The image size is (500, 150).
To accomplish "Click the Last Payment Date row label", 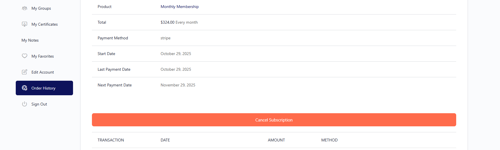I will 114,69.
